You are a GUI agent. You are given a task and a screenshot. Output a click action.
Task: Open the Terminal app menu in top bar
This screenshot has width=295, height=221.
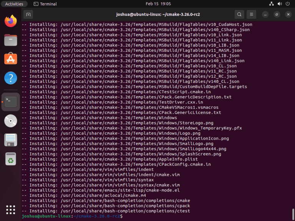point(45,4)
